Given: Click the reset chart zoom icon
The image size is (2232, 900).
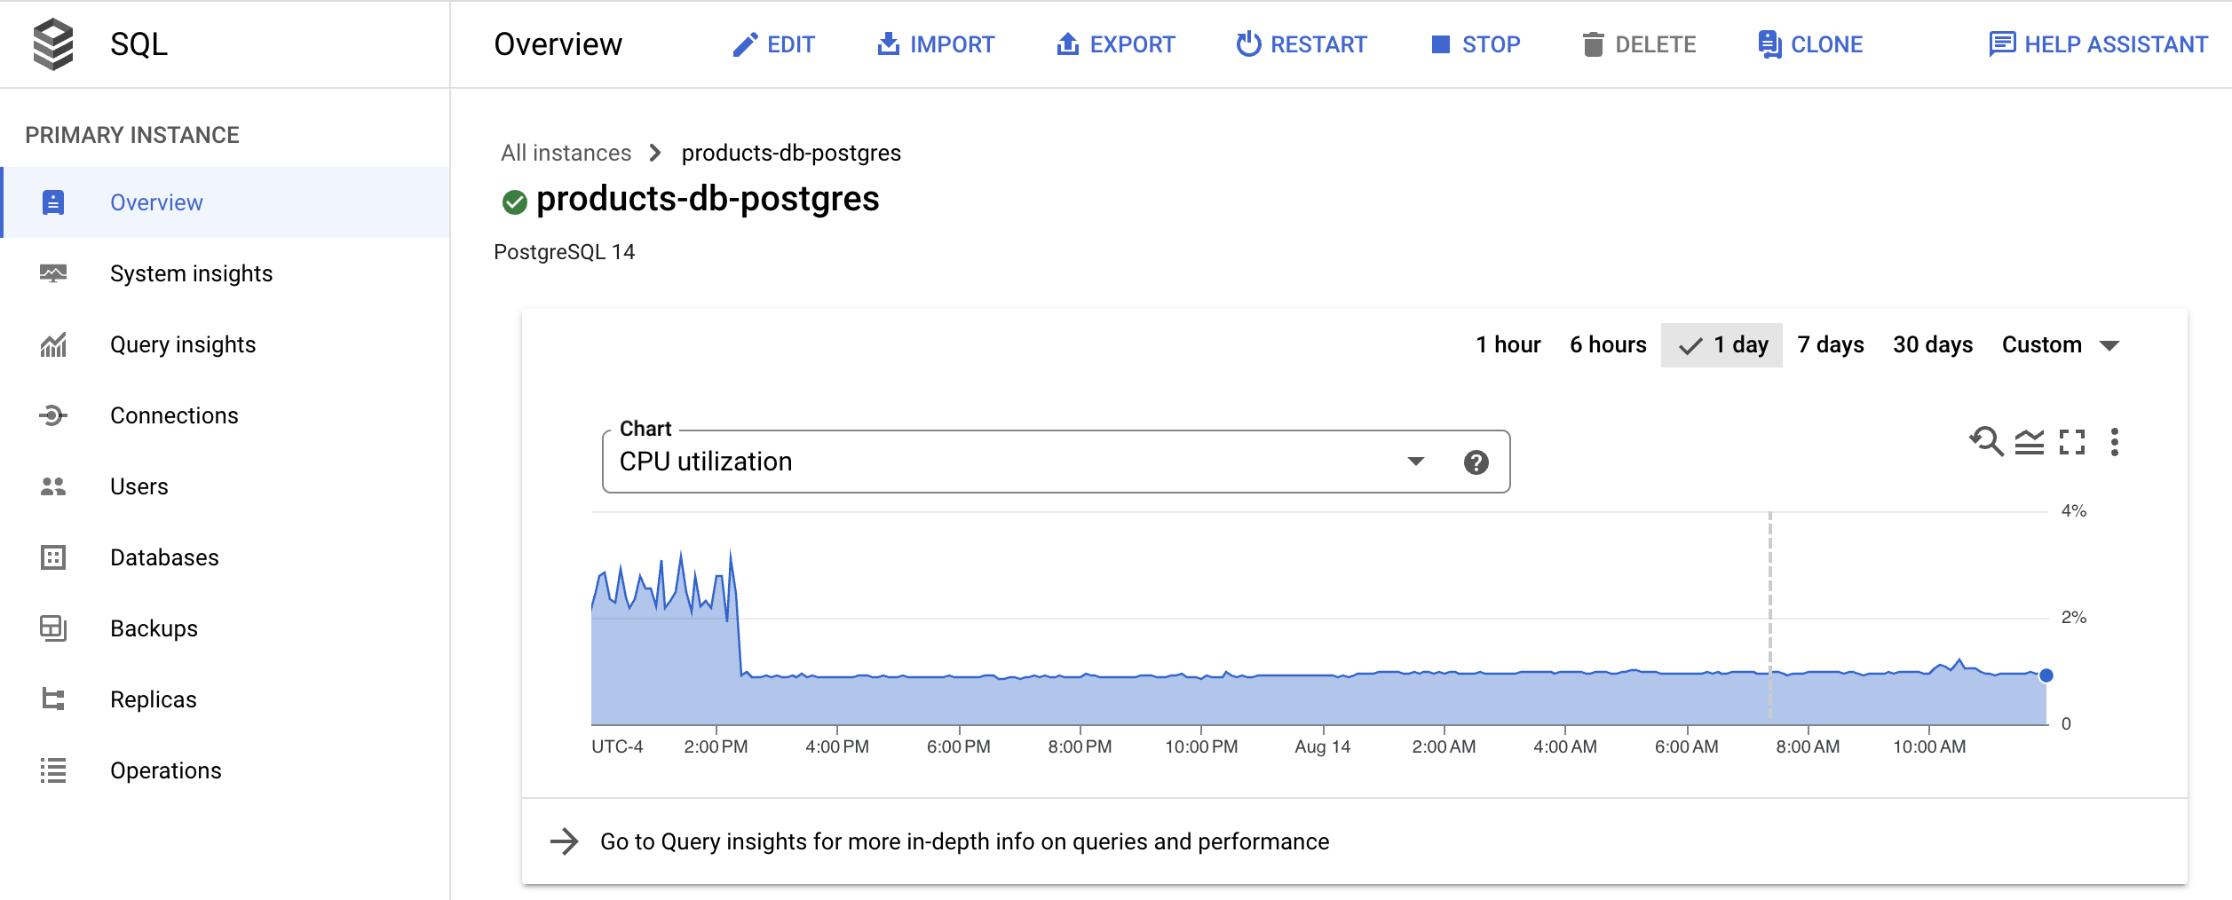Looking at the screenshot, I should 1986,441.
